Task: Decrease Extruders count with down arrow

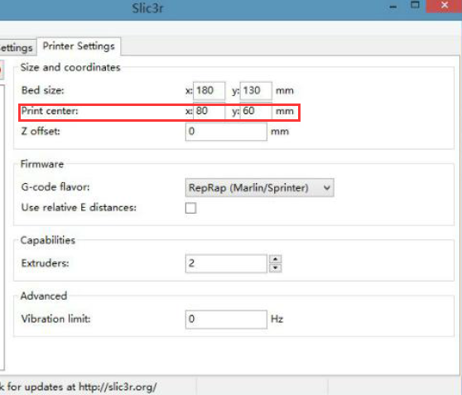Action: [275, 268]
